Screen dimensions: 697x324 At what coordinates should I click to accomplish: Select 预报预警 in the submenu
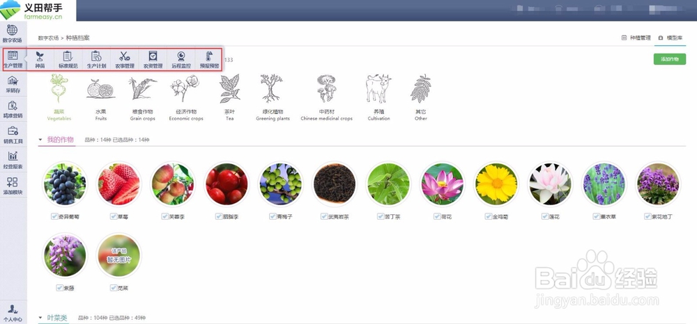[209, 59]
